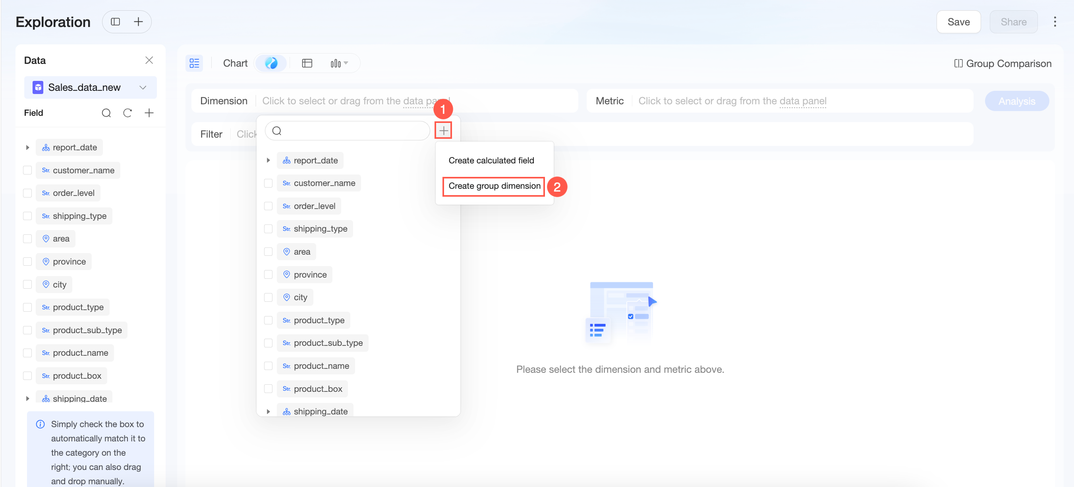Search fields using the Field magnifier icon
Image resolution: width=1074 pixels, height=487 pixels.
tap(106, 113)
